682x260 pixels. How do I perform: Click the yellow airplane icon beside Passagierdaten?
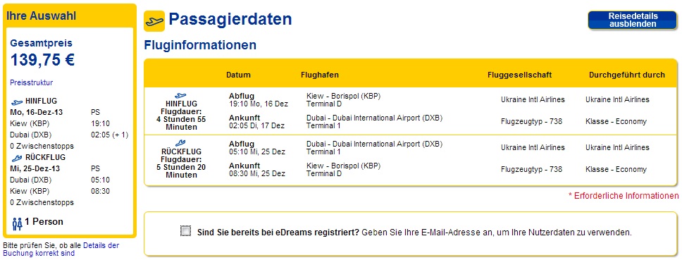coord(154,21)
